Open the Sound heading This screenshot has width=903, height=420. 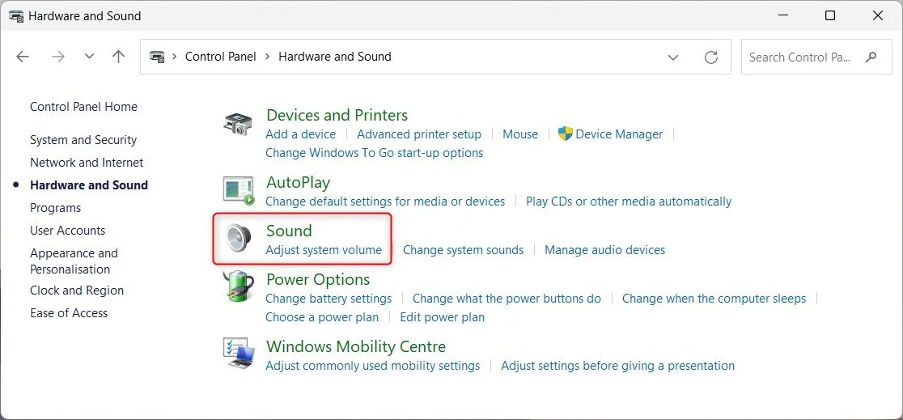289,231
